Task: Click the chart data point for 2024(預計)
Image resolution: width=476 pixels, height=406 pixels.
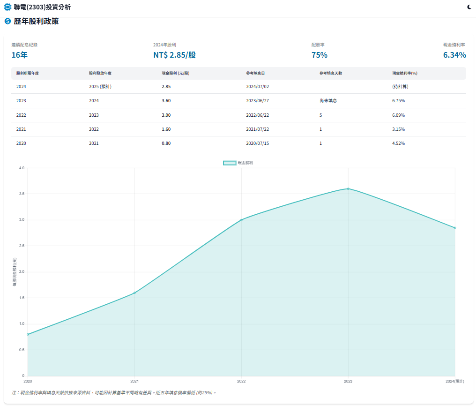Action: click(455, 228)
